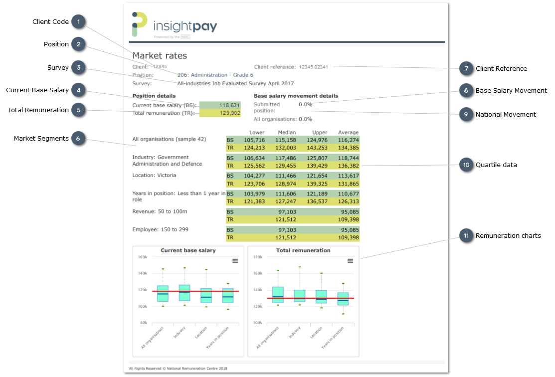555x377 pixels.
Task: Click the All organisations sample 42 row label
Action: (x=169, y=139)
